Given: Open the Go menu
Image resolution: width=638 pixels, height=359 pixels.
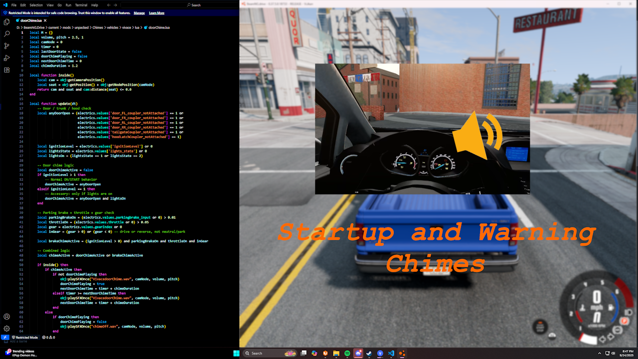Looking at the screenshot, I should tap(59, 5).
